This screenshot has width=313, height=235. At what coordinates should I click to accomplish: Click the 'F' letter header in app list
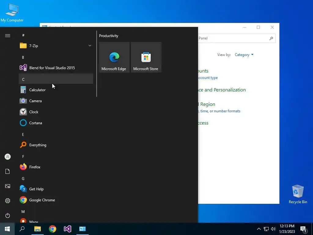pos(56,156)
